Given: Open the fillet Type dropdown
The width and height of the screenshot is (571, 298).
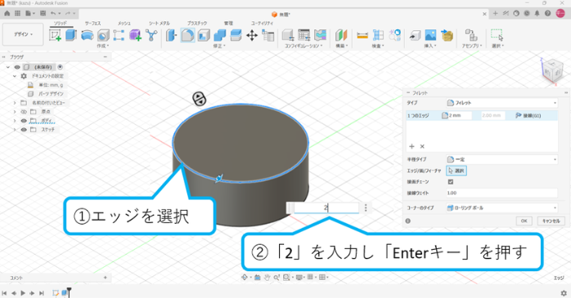Looking at the screenshot, I should pos(501,103).
